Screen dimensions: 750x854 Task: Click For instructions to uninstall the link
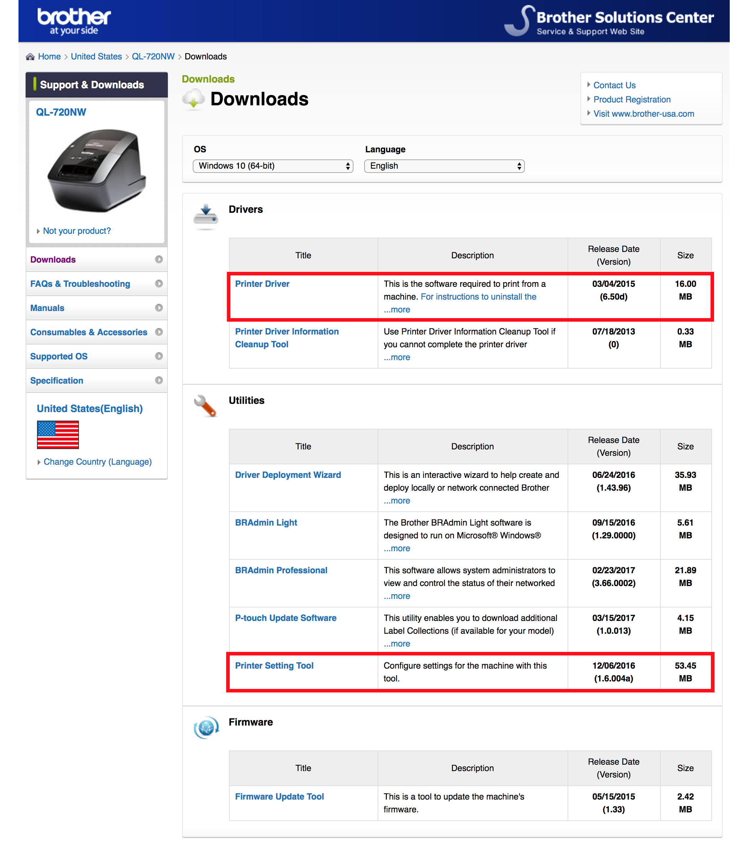point(478,297)
